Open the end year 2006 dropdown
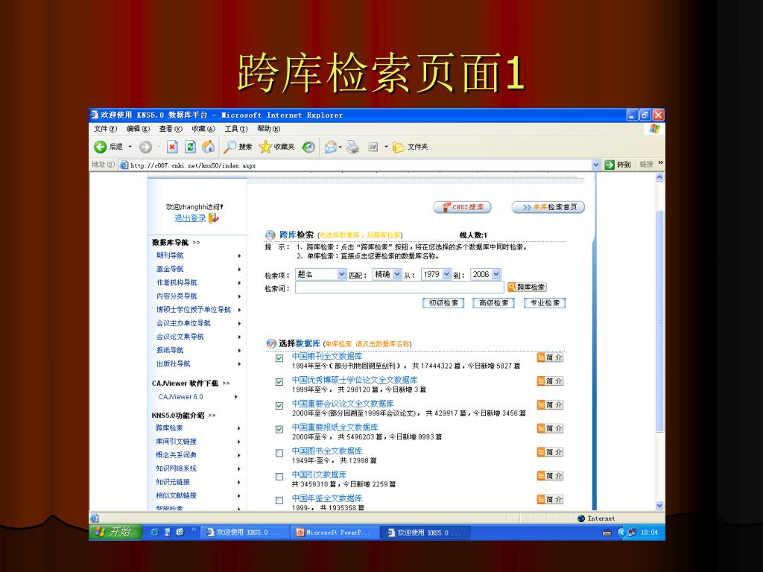 496,274
